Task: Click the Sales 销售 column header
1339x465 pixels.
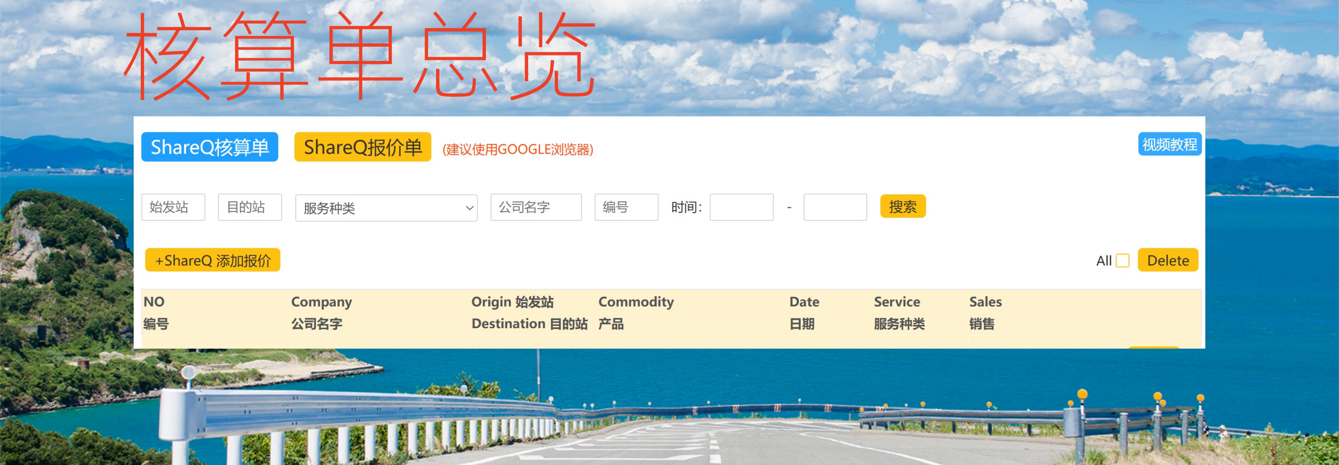Action: (985, 312)
